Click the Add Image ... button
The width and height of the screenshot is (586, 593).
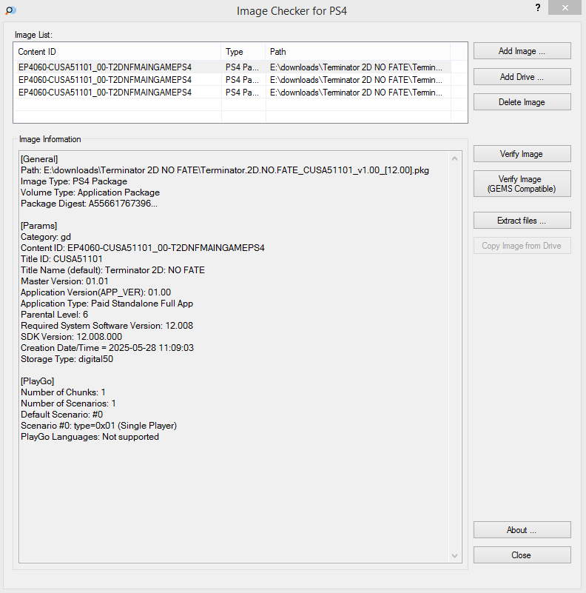[522, 51]
